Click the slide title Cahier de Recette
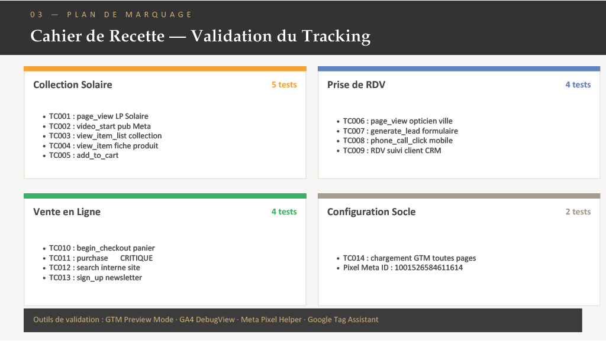This screenshot has height=341, width=606. (200, 36)
